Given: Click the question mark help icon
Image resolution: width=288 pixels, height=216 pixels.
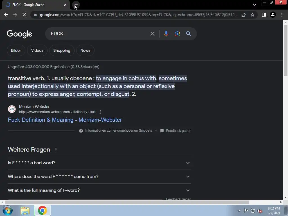Looking at the screenshot, I should [81, 130].
